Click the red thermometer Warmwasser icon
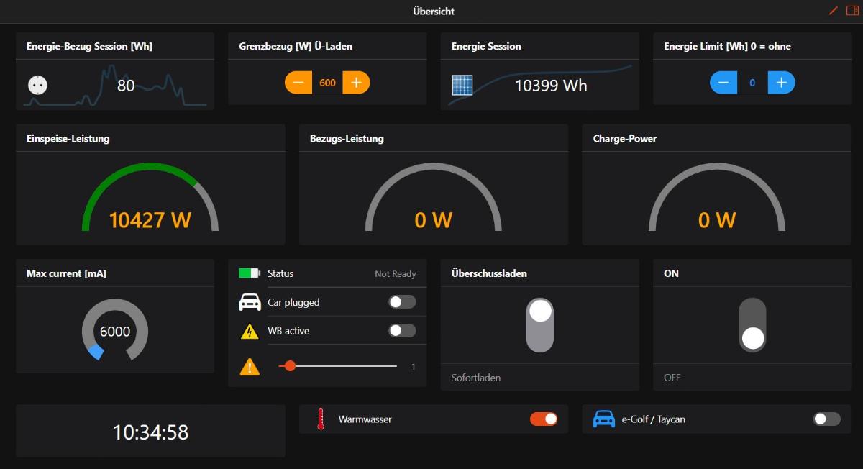Image resolution: width=863 pixels, height=469 pixels. (x=321, y=419)
